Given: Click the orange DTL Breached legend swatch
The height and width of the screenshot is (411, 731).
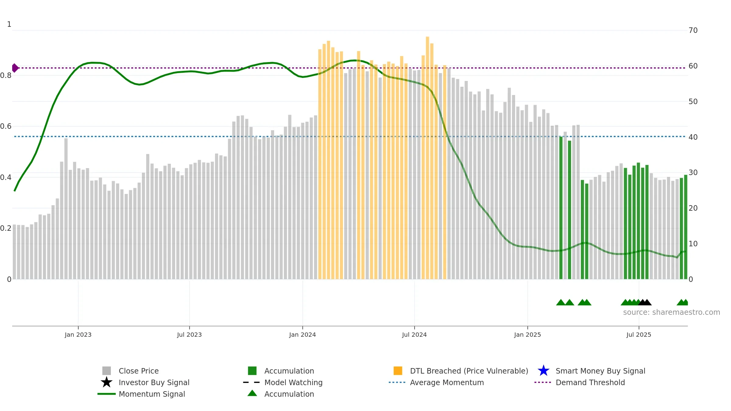Looking at the screenshot, I should pos(398,371).
